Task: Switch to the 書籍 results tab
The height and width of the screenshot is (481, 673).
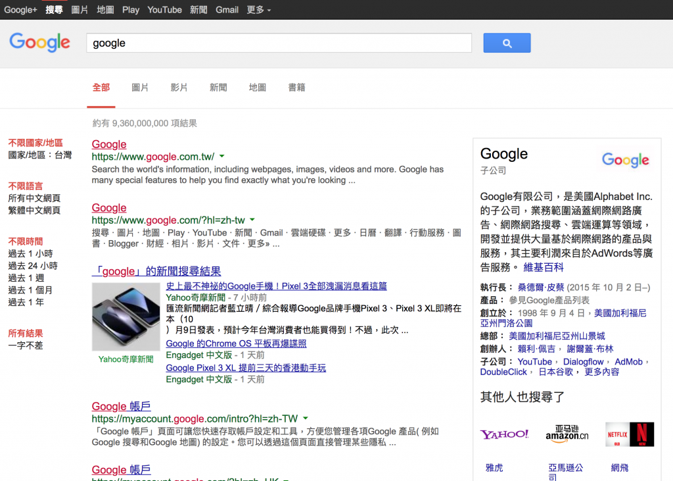Action: 296,88
